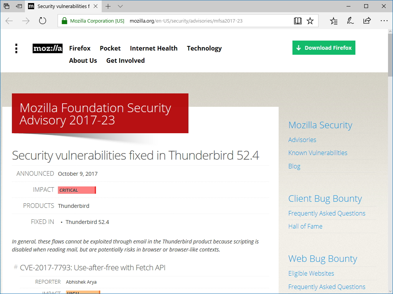The image size is (393, 294).
Task: Open the Known Vulnerabilities link
Action: [x=318, y=153]
